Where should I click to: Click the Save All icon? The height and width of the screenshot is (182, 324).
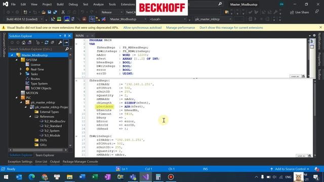point(55,12)
